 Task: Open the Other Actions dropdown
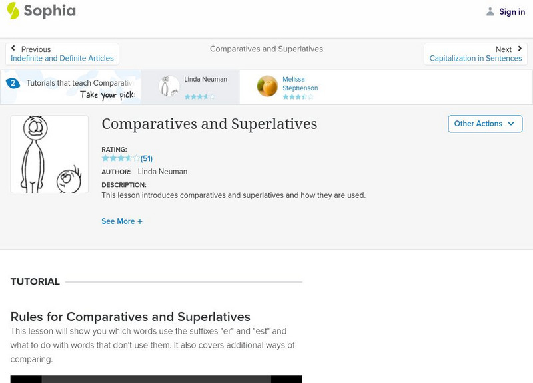click(x=484, y=124)
